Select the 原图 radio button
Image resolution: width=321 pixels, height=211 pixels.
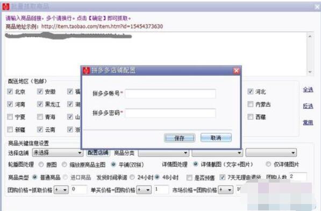(x=41, y=164)
